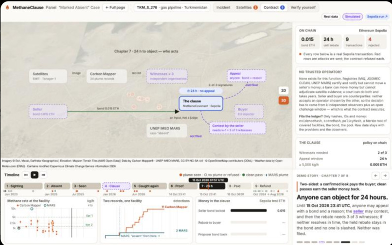Click the Appeal window clause row
Screen dimensions: 392x245
343,159
